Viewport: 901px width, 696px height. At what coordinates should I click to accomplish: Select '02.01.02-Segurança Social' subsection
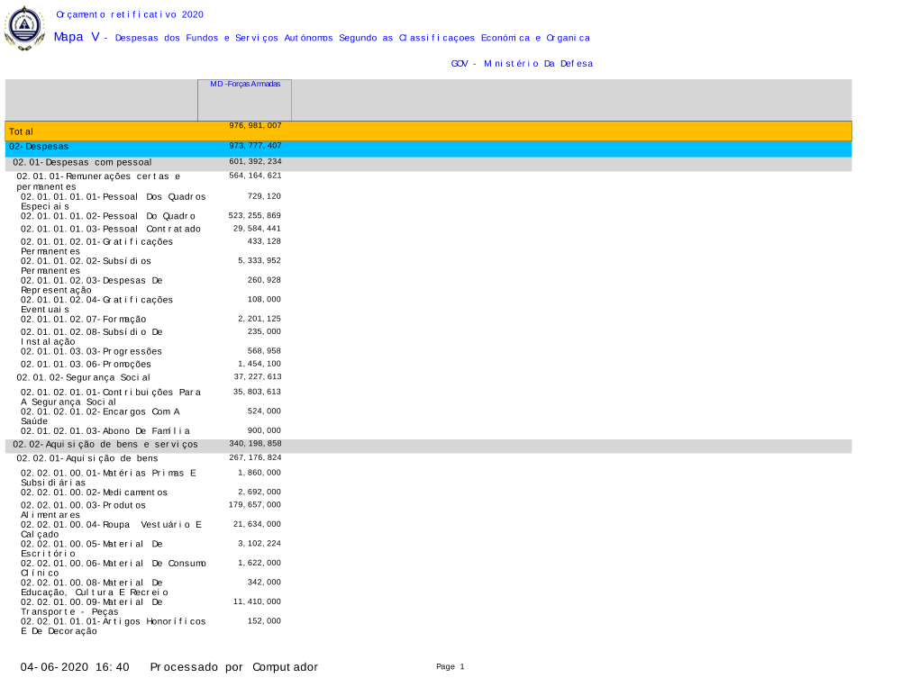click(x=83, y=377)
